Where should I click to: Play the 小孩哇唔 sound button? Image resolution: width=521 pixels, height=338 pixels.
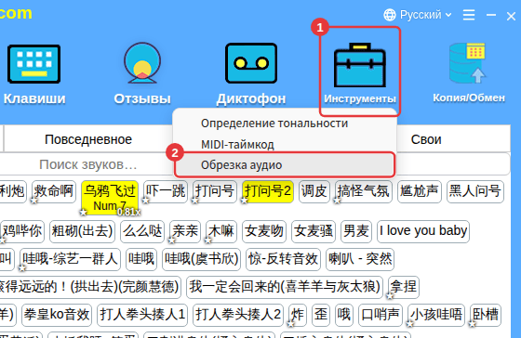coord(436,315)
